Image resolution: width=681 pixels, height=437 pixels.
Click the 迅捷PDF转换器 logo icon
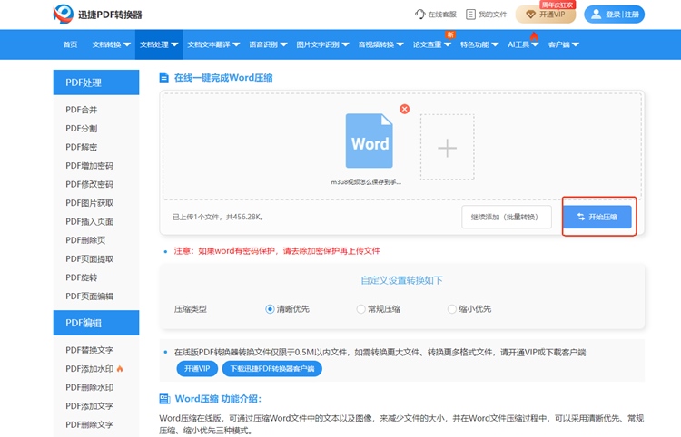(64, 15)
